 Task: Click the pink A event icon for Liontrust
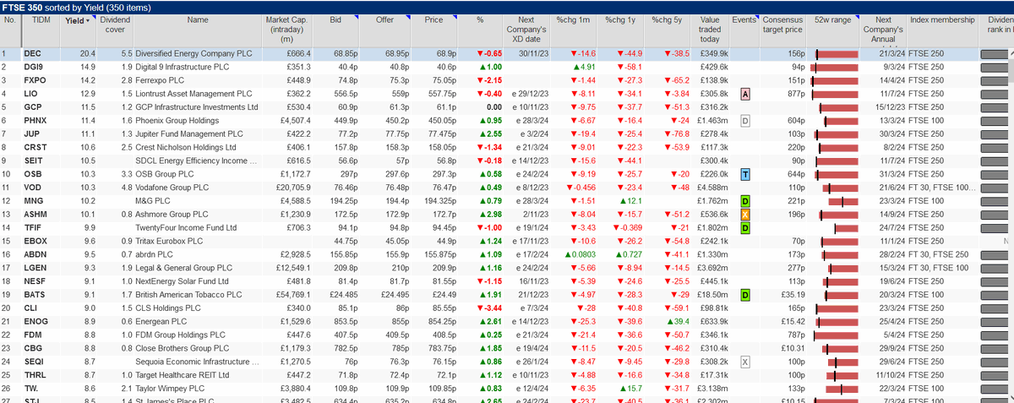coord(745,93)
